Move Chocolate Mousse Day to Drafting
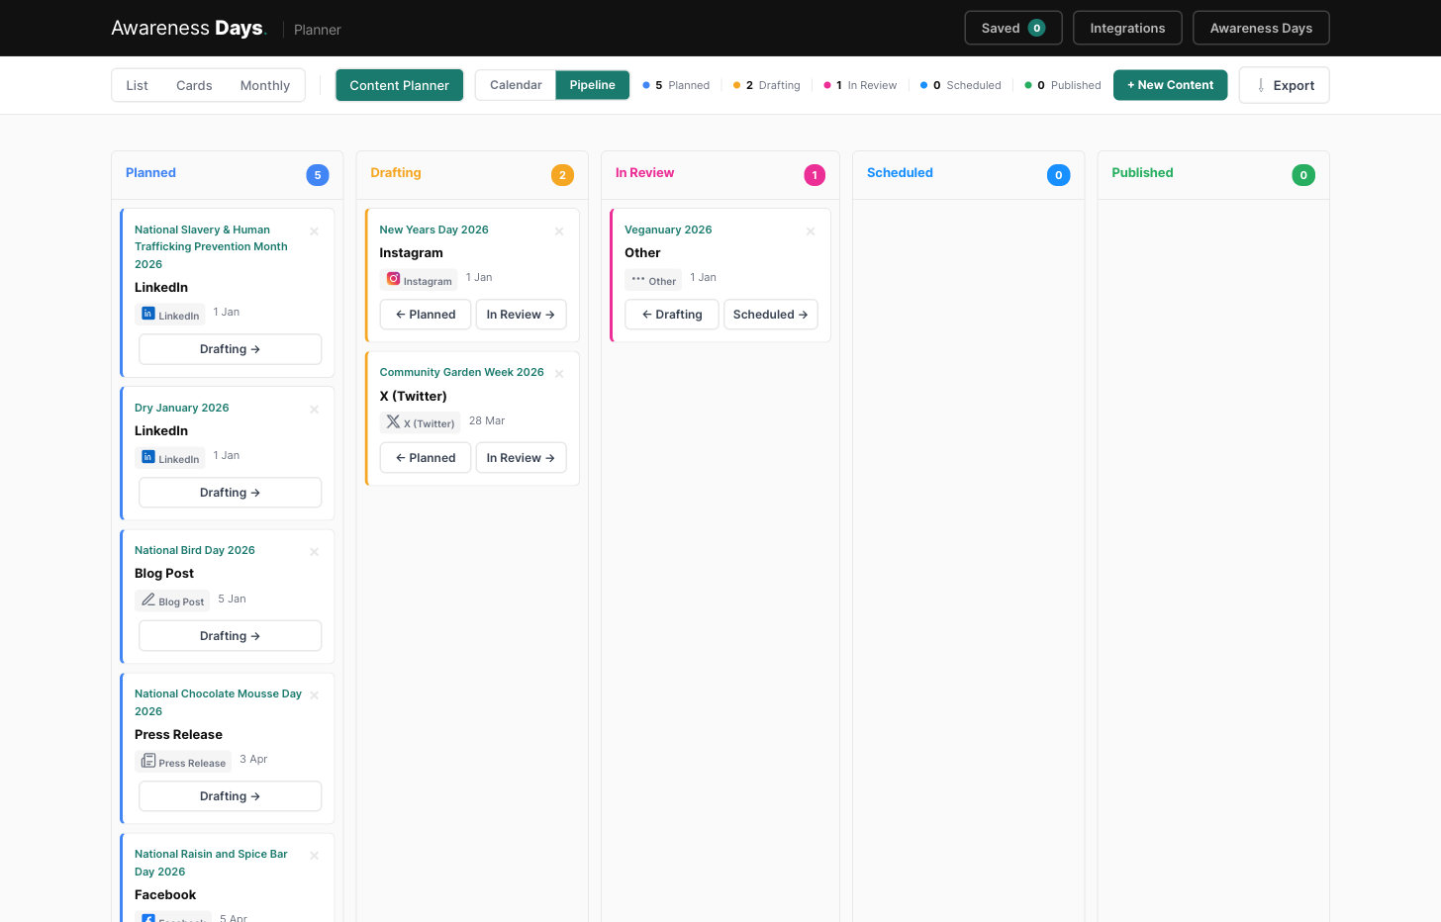Screen dimensions: 1441x922 pos(230,796)
